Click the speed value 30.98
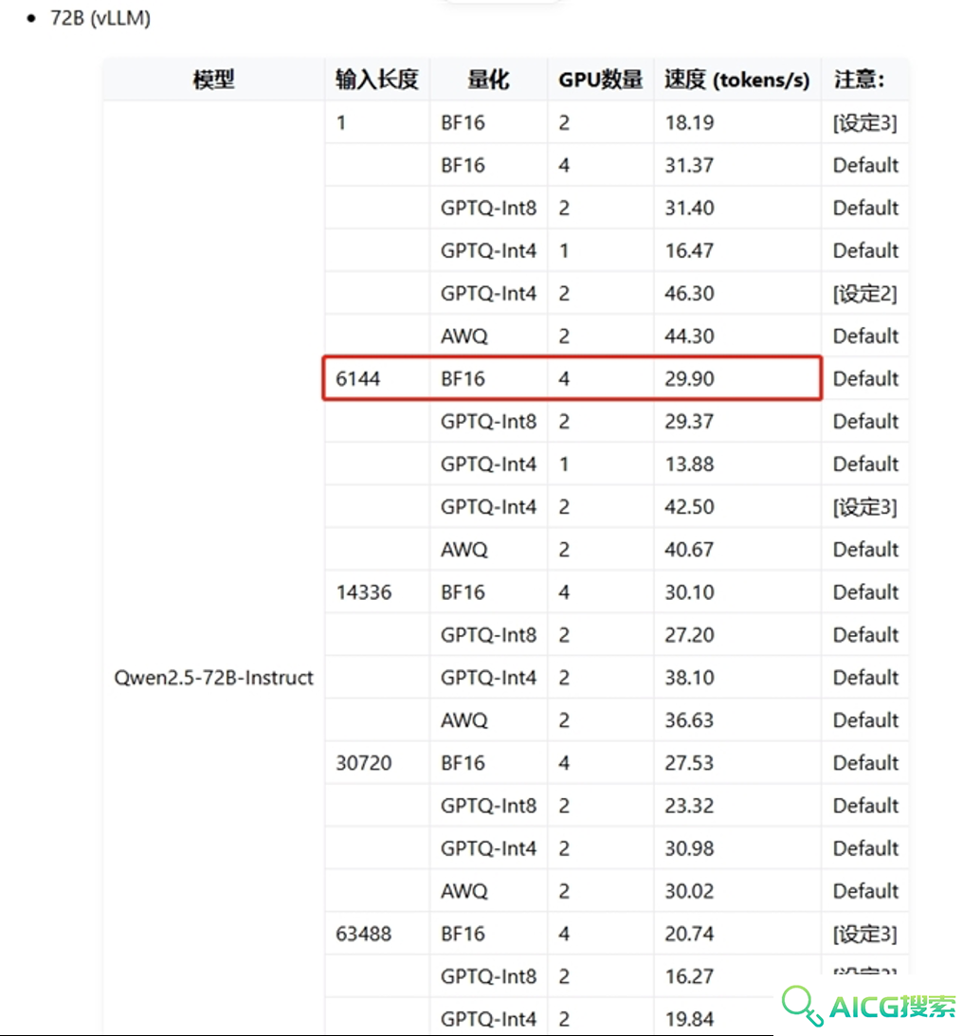 (689, 848)
